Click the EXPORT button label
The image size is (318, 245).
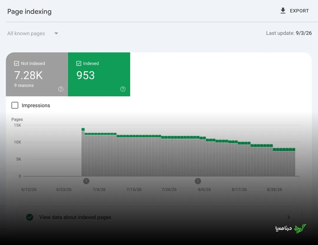[299, 11]
